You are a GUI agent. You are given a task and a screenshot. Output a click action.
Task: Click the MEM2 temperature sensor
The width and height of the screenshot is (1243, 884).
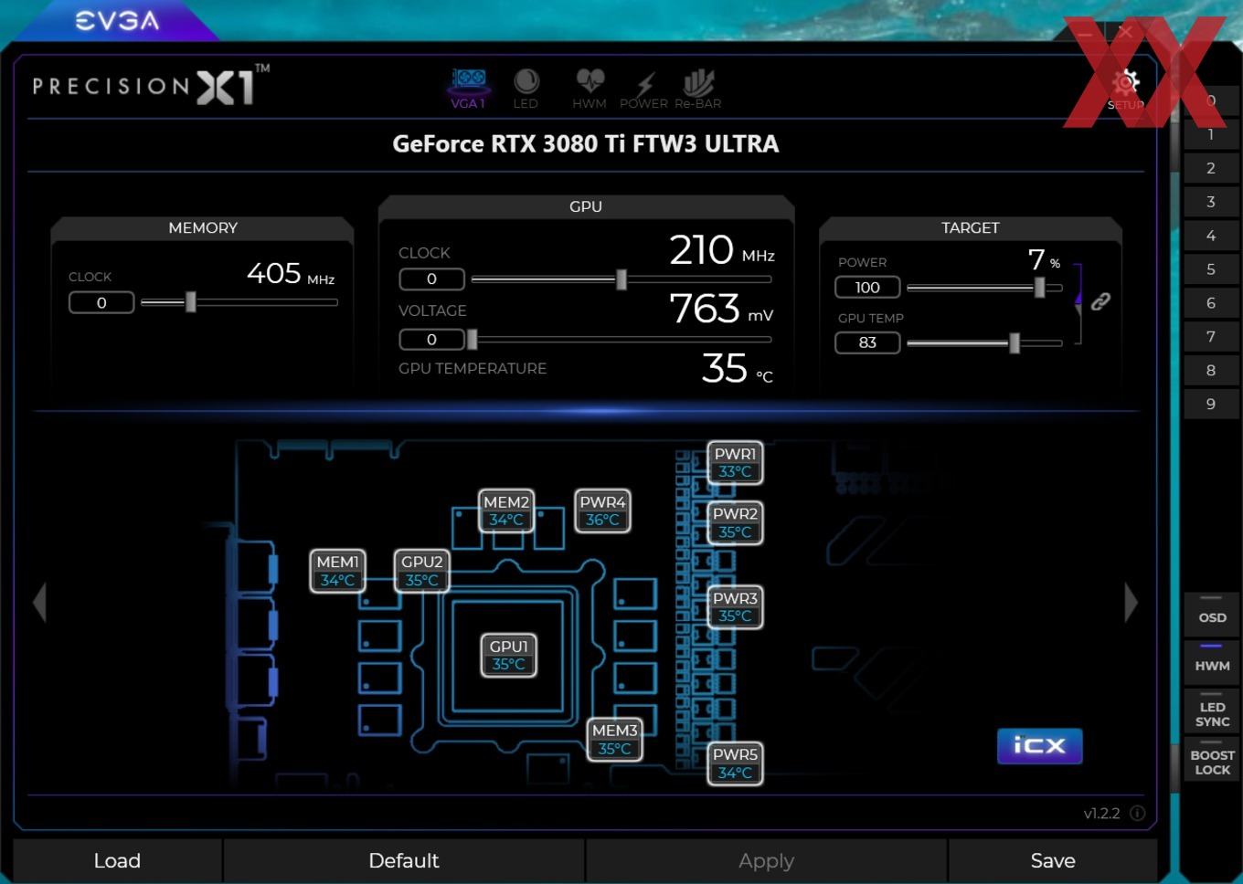coord(506,510)
